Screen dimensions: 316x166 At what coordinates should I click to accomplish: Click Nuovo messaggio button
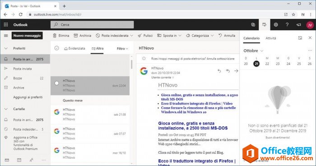coord(27,36)
